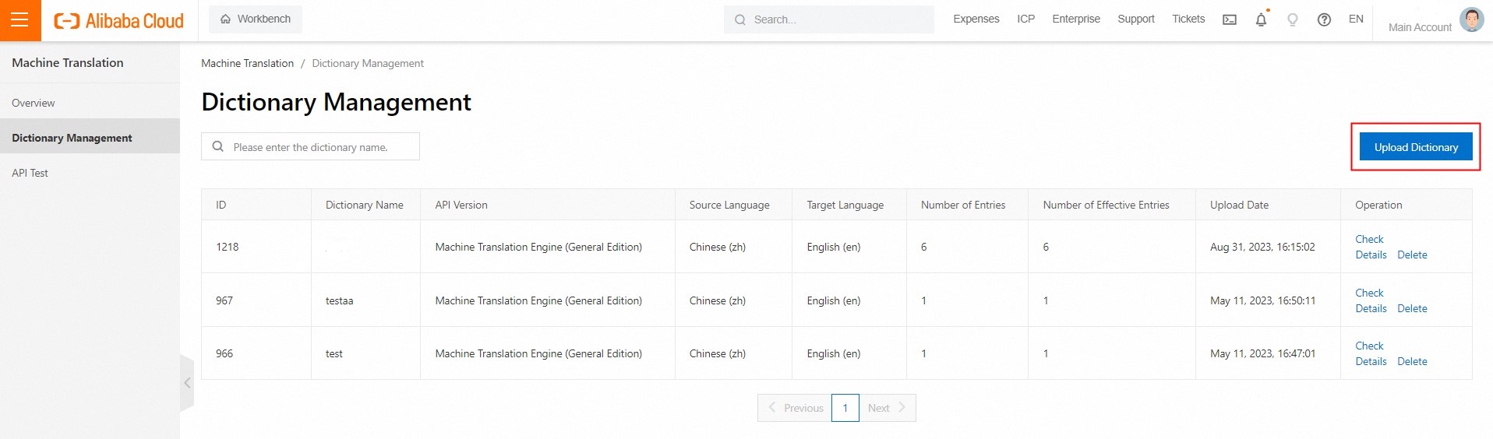Open the Support menu
This screenshot has width=1493, height=439.
pyautogui.click(x=1135, y=19)
